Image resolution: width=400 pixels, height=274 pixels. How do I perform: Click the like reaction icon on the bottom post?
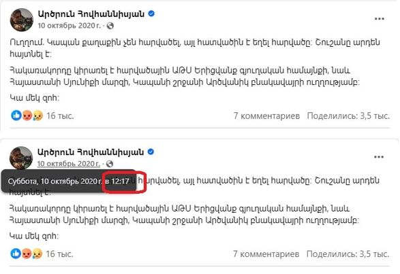(x=16, y=254)
